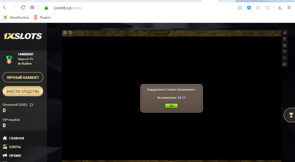Click the copper medal avatar icon
This screenshot has width=295, height=162.
[9, 59]
